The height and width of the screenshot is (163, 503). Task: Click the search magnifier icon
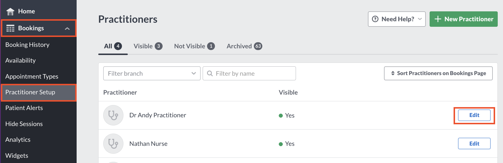coord(210,73)
